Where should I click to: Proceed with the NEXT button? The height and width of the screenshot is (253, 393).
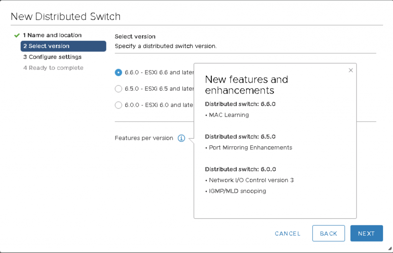click(x=366, y=233)
